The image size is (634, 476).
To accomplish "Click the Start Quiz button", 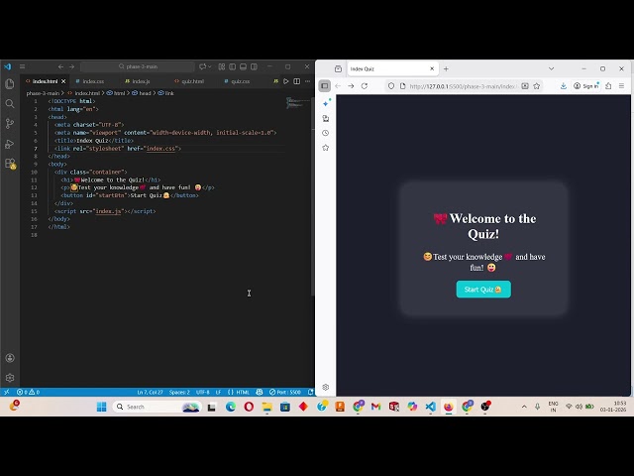I will pyautogui.click(x=483, y=289).
